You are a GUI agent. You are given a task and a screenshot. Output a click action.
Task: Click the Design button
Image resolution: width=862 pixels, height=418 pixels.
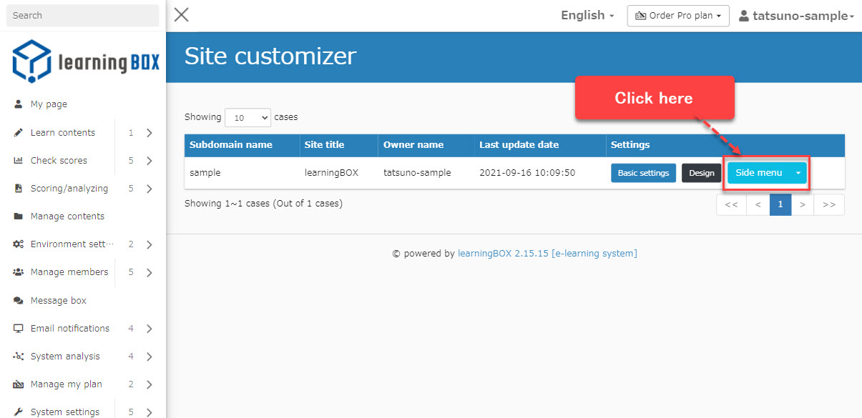pyautogui.click(x=701, y=173)
